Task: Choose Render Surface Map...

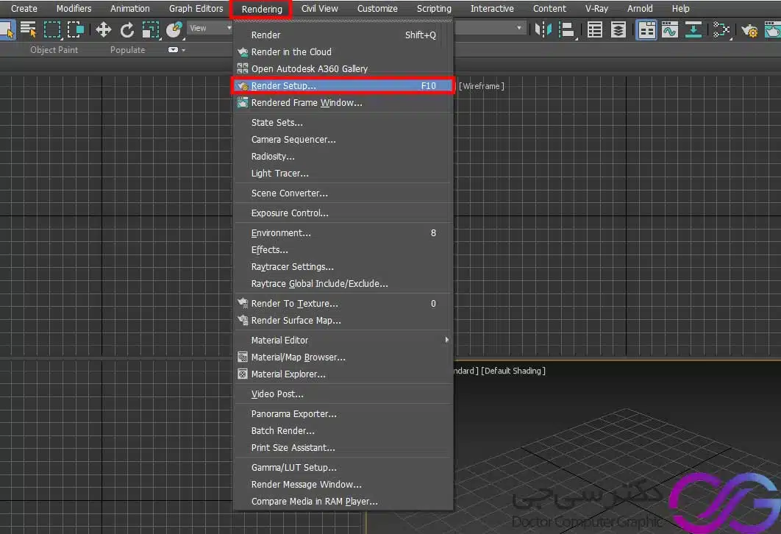Action: (343, 321)
